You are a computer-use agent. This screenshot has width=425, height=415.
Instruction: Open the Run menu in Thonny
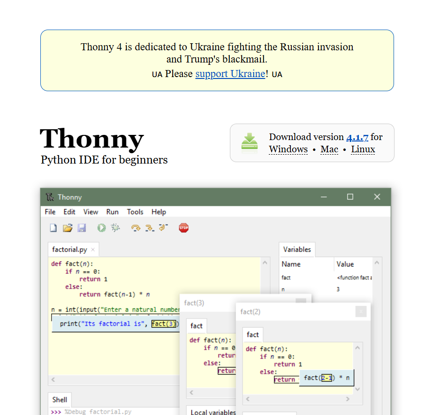(x=112, y=212)
